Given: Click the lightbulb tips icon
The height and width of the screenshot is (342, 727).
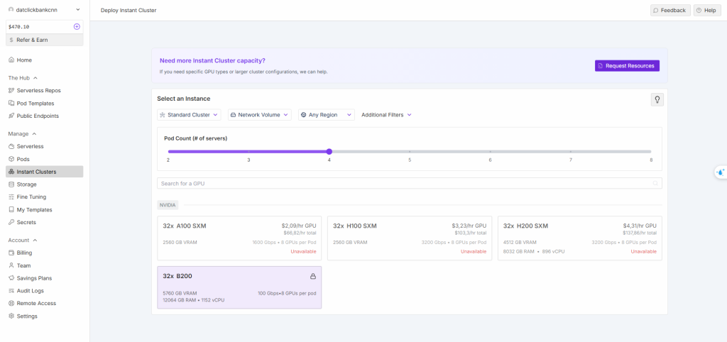Looking at the screenshot, I should [657, 99].
